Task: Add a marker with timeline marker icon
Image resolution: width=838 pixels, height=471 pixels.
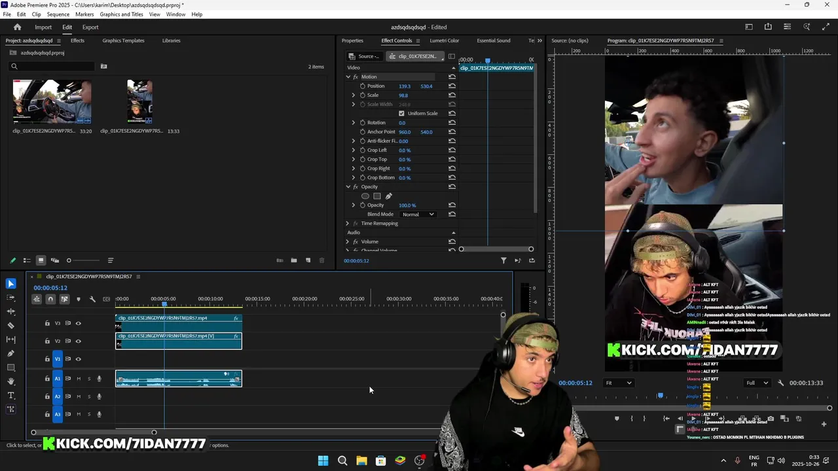Action: click(x=79, y=299)
